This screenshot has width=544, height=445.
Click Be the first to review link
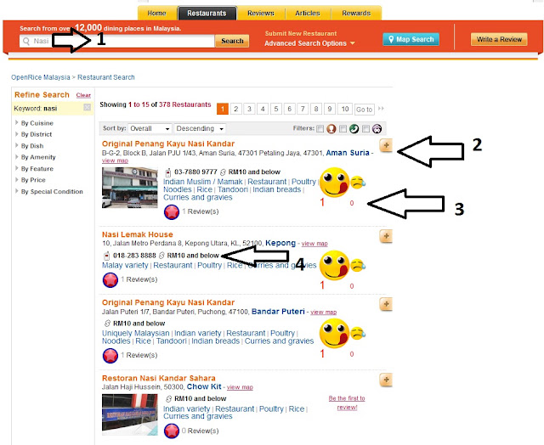point(347,403)
